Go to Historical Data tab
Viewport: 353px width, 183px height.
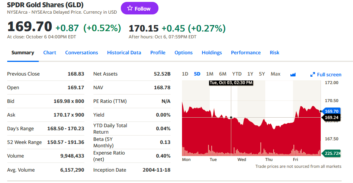(x=124, y=53)
